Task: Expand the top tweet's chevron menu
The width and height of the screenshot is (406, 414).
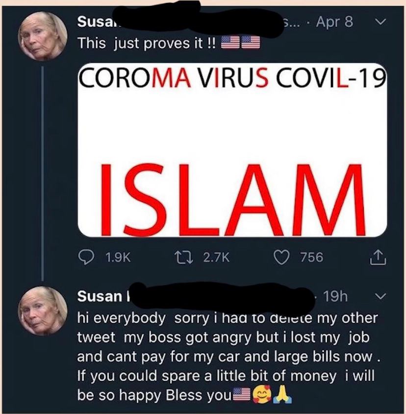Action: 381,22
